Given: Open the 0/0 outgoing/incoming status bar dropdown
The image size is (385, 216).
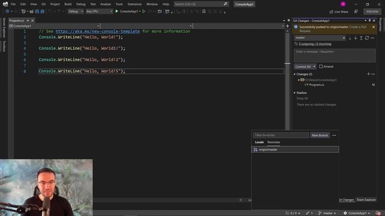Looking at the screenshot, I should [292, 213].
